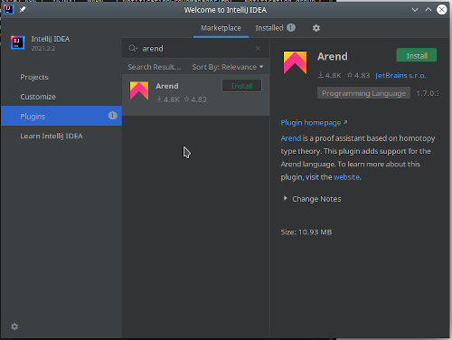Expand the Change Notes section

[x=312, y=199]
